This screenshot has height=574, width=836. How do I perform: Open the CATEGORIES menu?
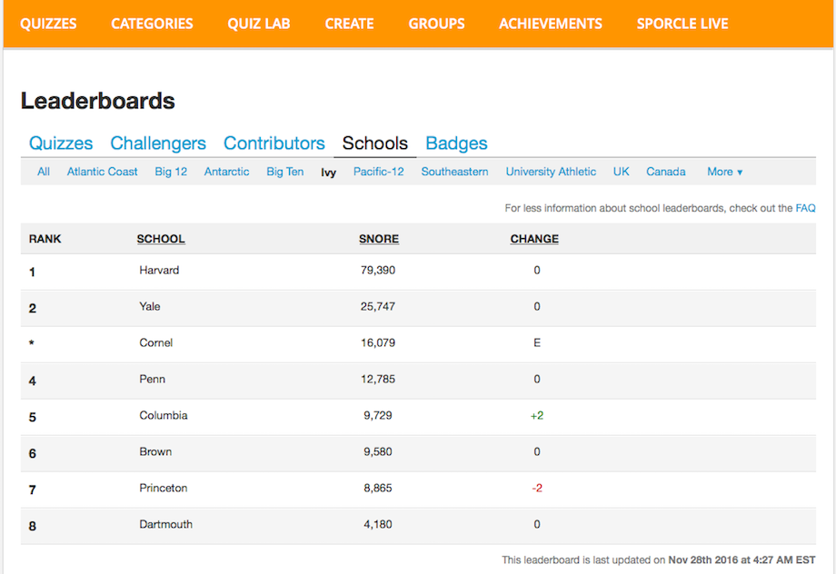coord(152,24)
